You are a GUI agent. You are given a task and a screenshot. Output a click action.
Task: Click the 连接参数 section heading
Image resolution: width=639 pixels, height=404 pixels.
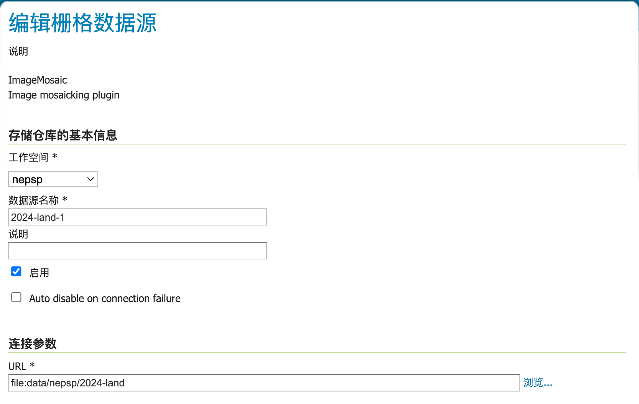pyautogui.click(x=33, y=344)
